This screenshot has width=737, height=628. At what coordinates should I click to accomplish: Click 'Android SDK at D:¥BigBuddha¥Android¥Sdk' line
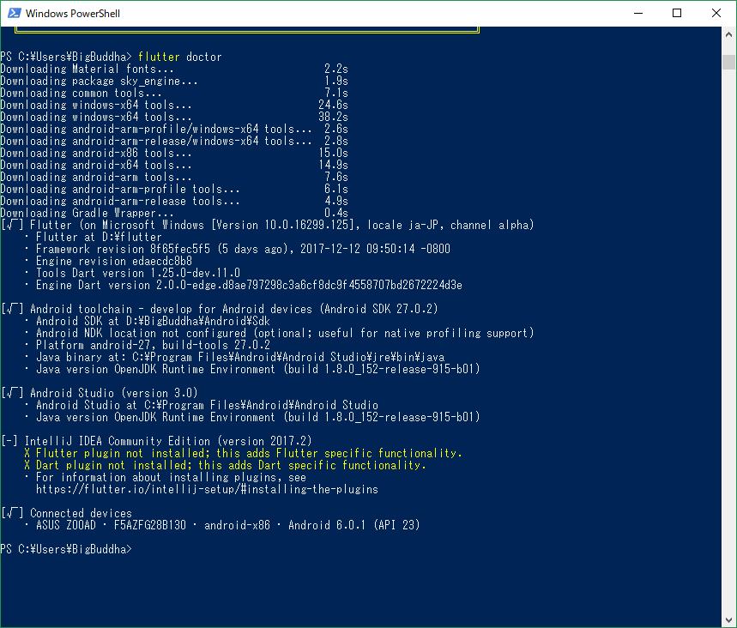tap(148, 321)
